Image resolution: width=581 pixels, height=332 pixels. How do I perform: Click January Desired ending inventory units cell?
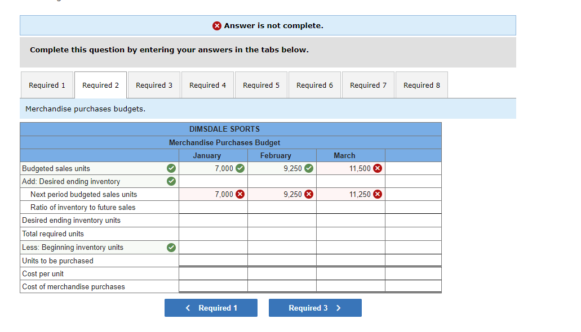point(214,221)
